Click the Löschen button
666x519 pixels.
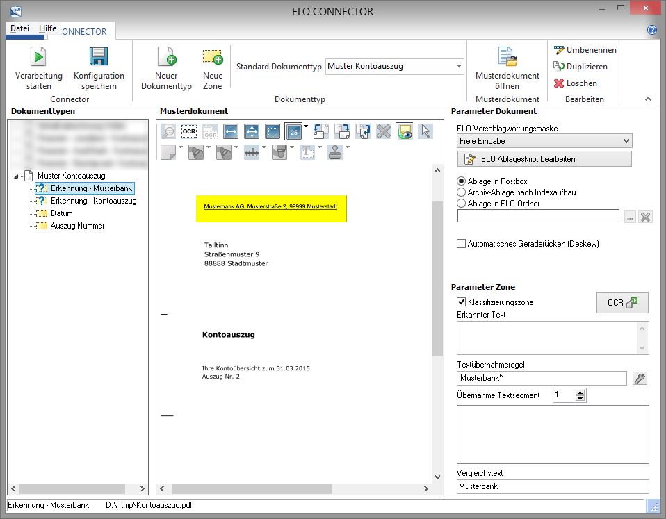coord(575,83)
